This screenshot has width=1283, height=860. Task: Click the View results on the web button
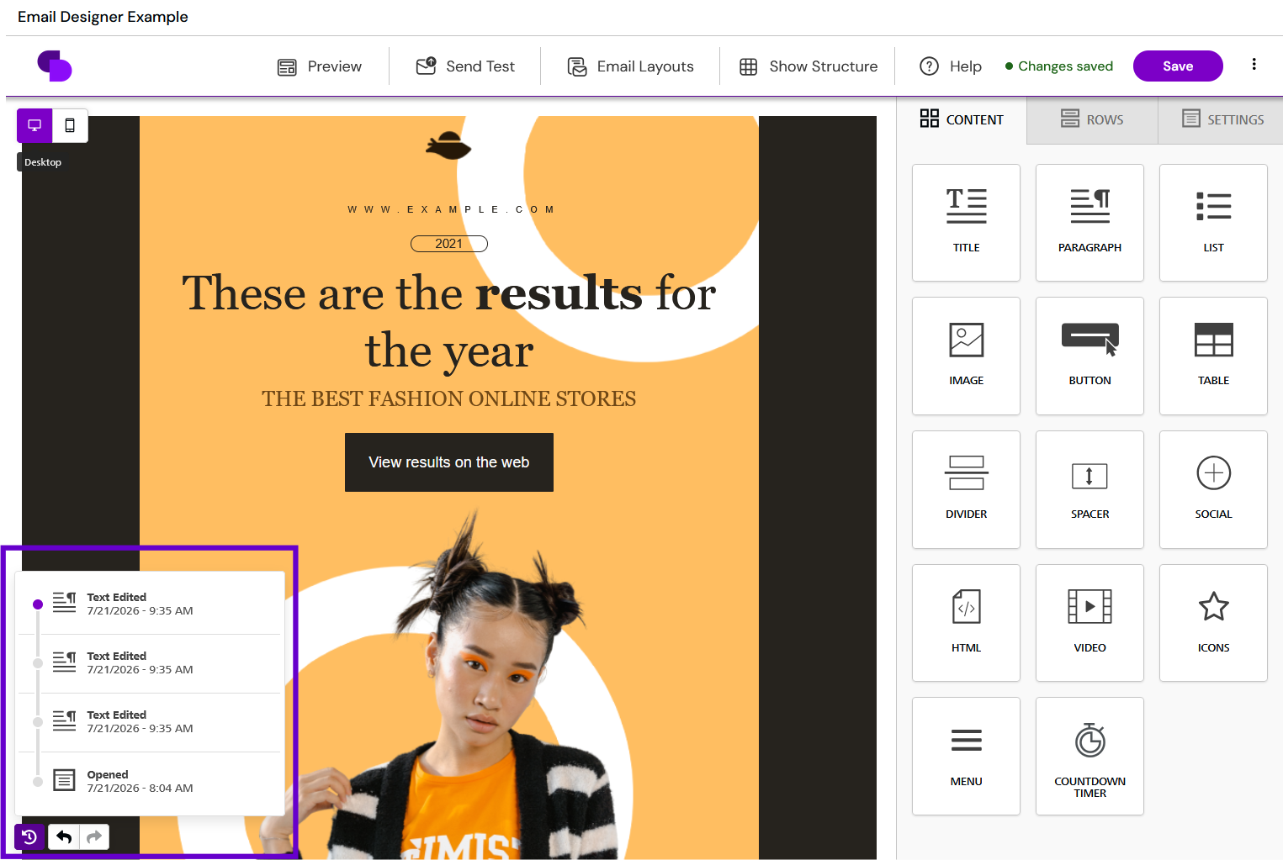[x=449, y=462]
